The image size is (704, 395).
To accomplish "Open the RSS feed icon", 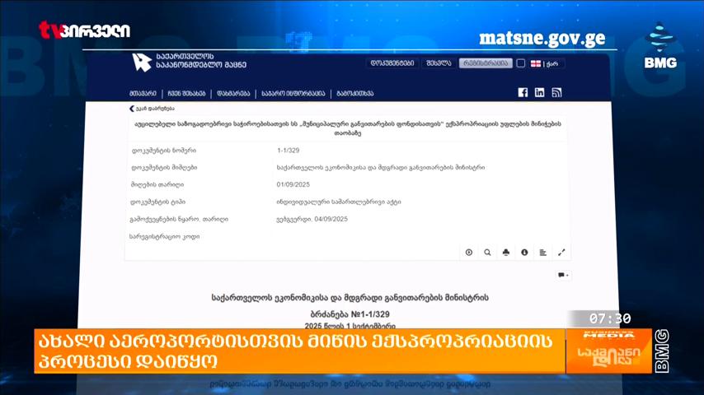I will coord(556,92).
